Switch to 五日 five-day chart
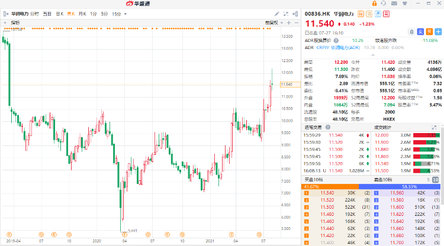444x246 pixels. point(47,14)
